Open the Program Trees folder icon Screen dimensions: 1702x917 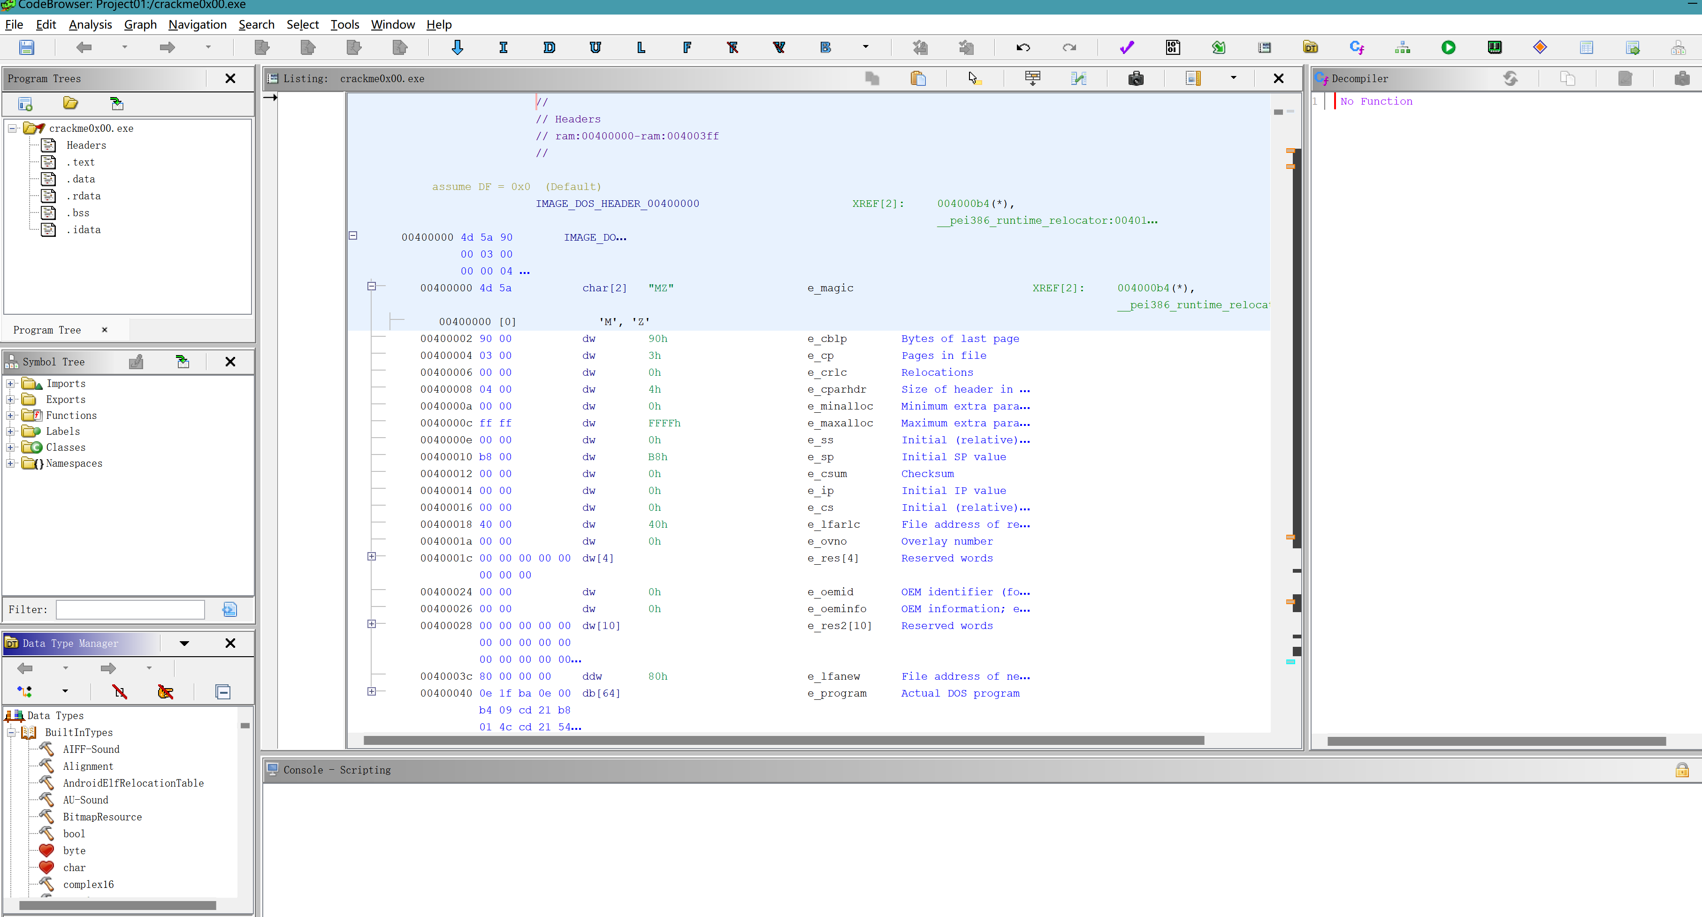coord(71,103)
